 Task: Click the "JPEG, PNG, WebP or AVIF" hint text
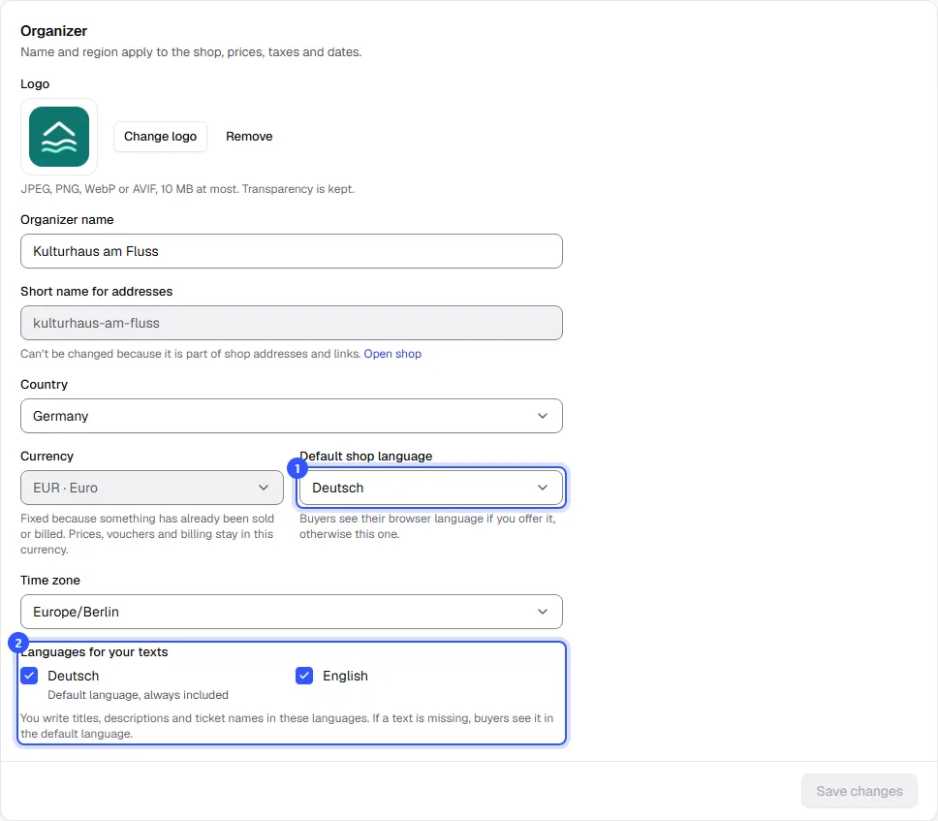188,189
